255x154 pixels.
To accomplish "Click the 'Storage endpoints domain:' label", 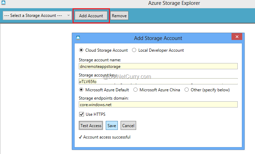I will point(104,98).
